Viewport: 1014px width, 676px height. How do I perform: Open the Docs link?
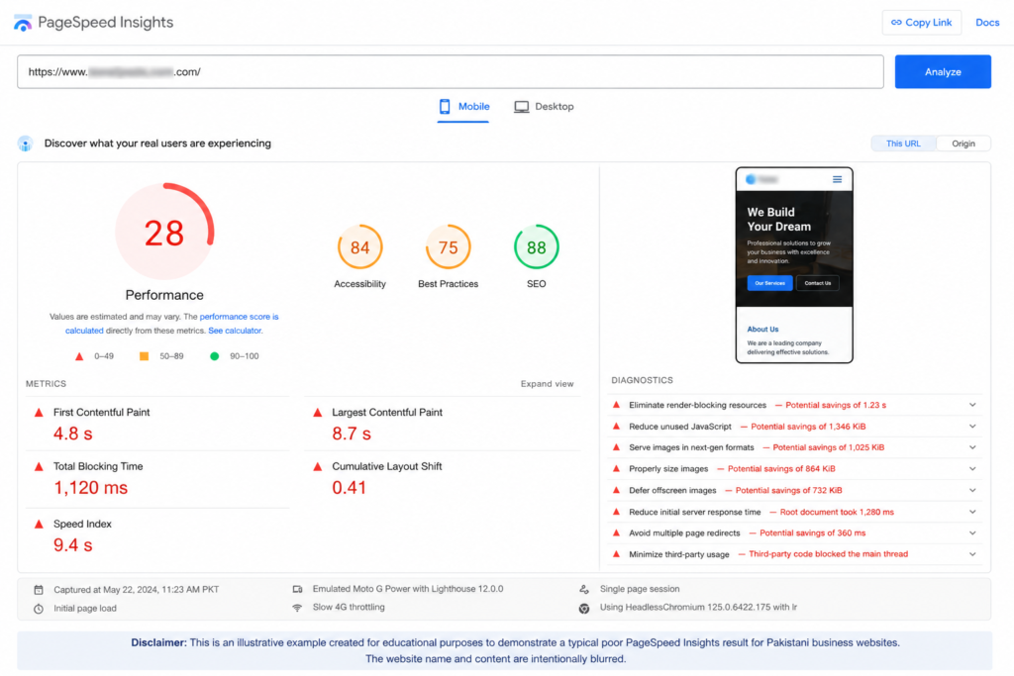pos(987,23)
